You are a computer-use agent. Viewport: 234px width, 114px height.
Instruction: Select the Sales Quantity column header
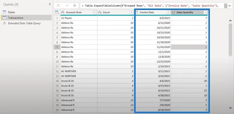tap(189, 12)
